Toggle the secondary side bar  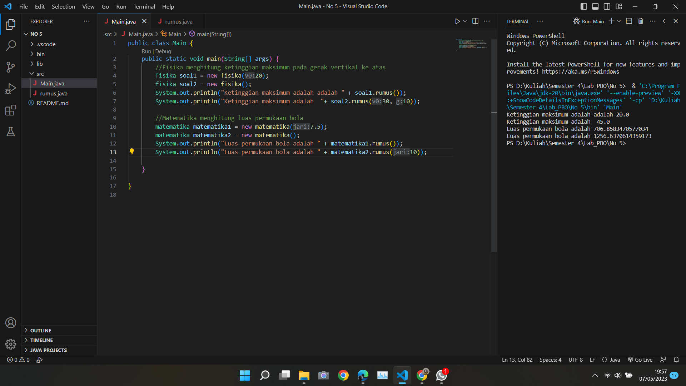[607, 6]
